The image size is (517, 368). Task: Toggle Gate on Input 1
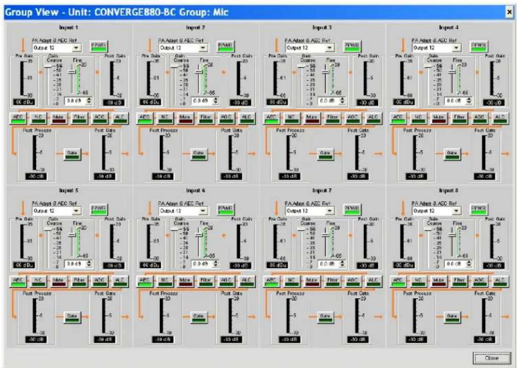point(72,154)
